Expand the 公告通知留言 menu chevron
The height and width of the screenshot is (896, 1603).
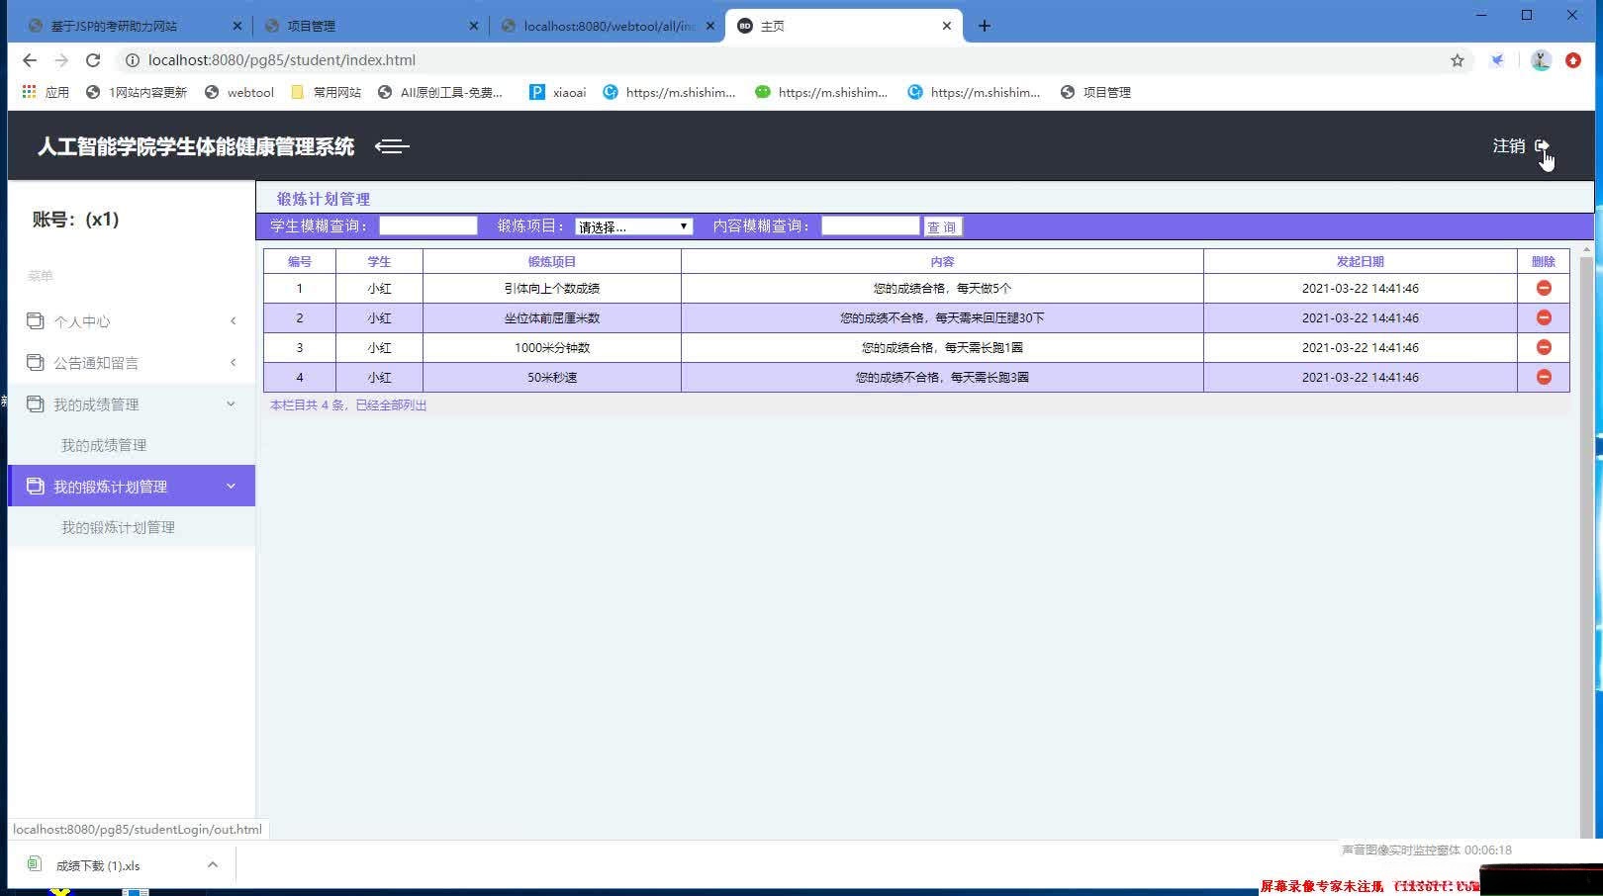(x=233, y=362)
